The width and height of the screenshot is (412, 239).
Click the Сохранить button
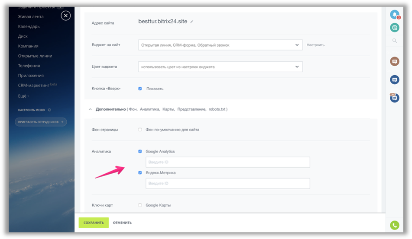[x=94, y=223]
